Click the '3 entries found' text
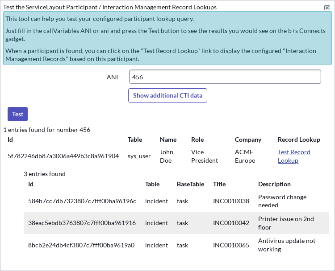Viewport: 335px width, 271px height. coord(45,174)
